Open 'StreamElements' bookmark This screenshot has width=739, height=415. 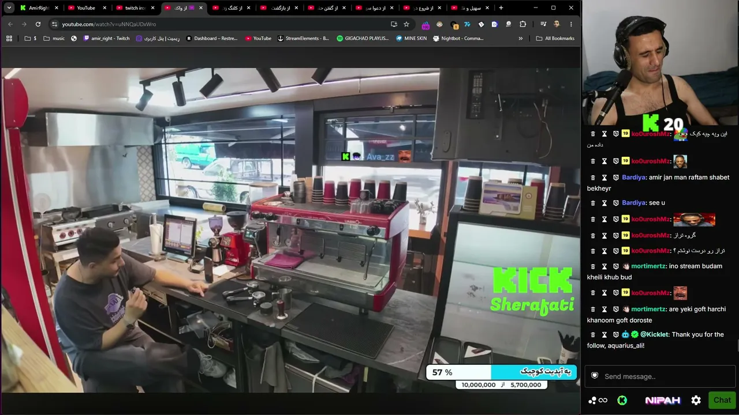tap(303, 39)
